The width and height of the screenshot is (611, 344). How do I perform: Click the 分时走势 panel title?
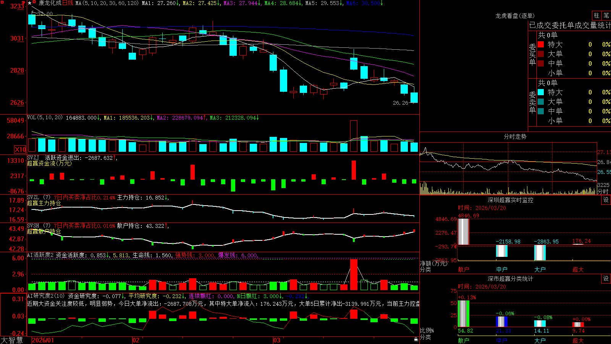tap(515, 136)
